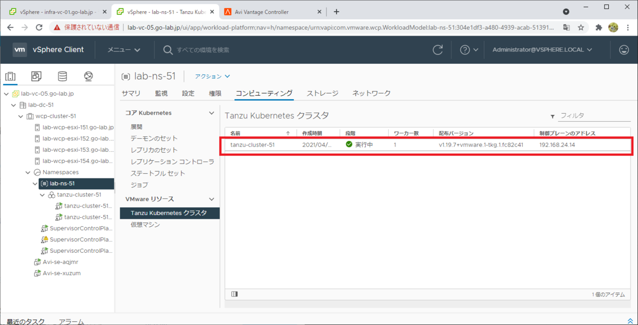The height and width of the screenshot is (325, 638).
Task: Reload page with browser refresh button
Action: [39, 27]
